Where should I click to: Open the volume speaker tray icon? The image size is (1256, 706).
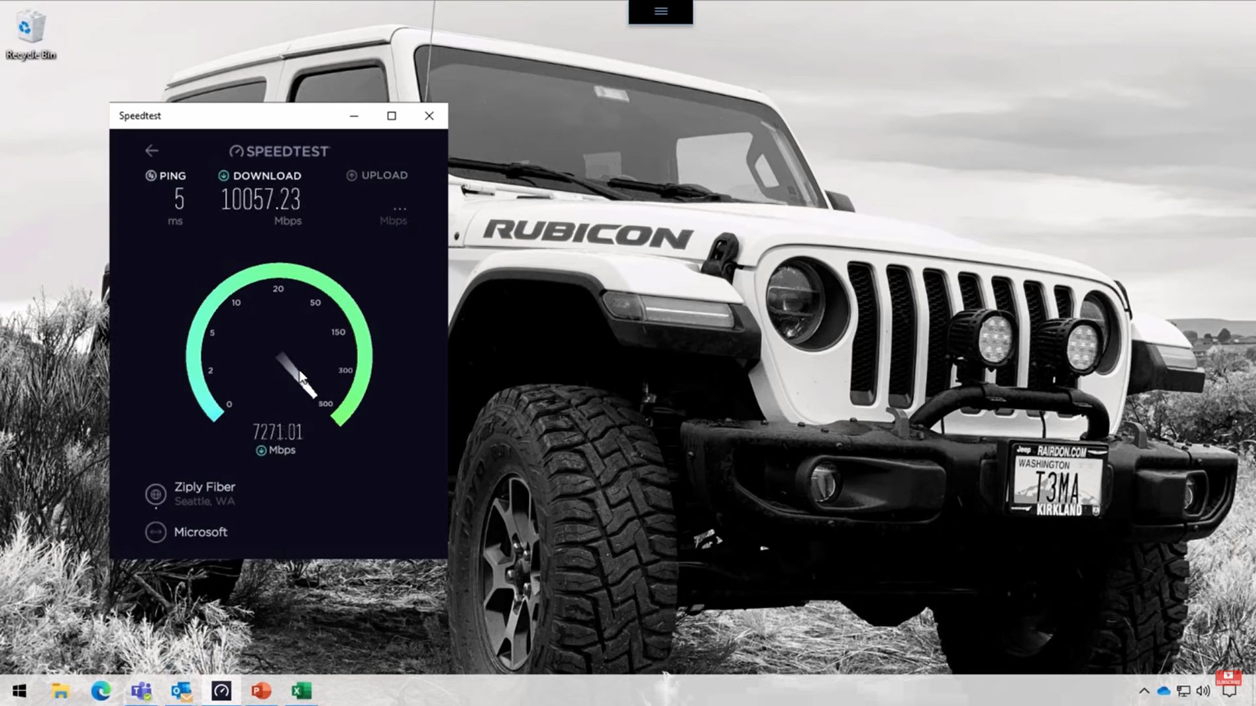pos(1203,691)
